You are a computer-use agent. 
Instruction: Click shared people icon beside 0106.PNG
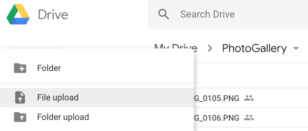point(249,117)
